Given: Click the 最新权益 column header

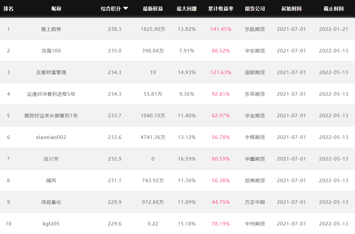Looking at the screenshot, I should pos(153,9).
